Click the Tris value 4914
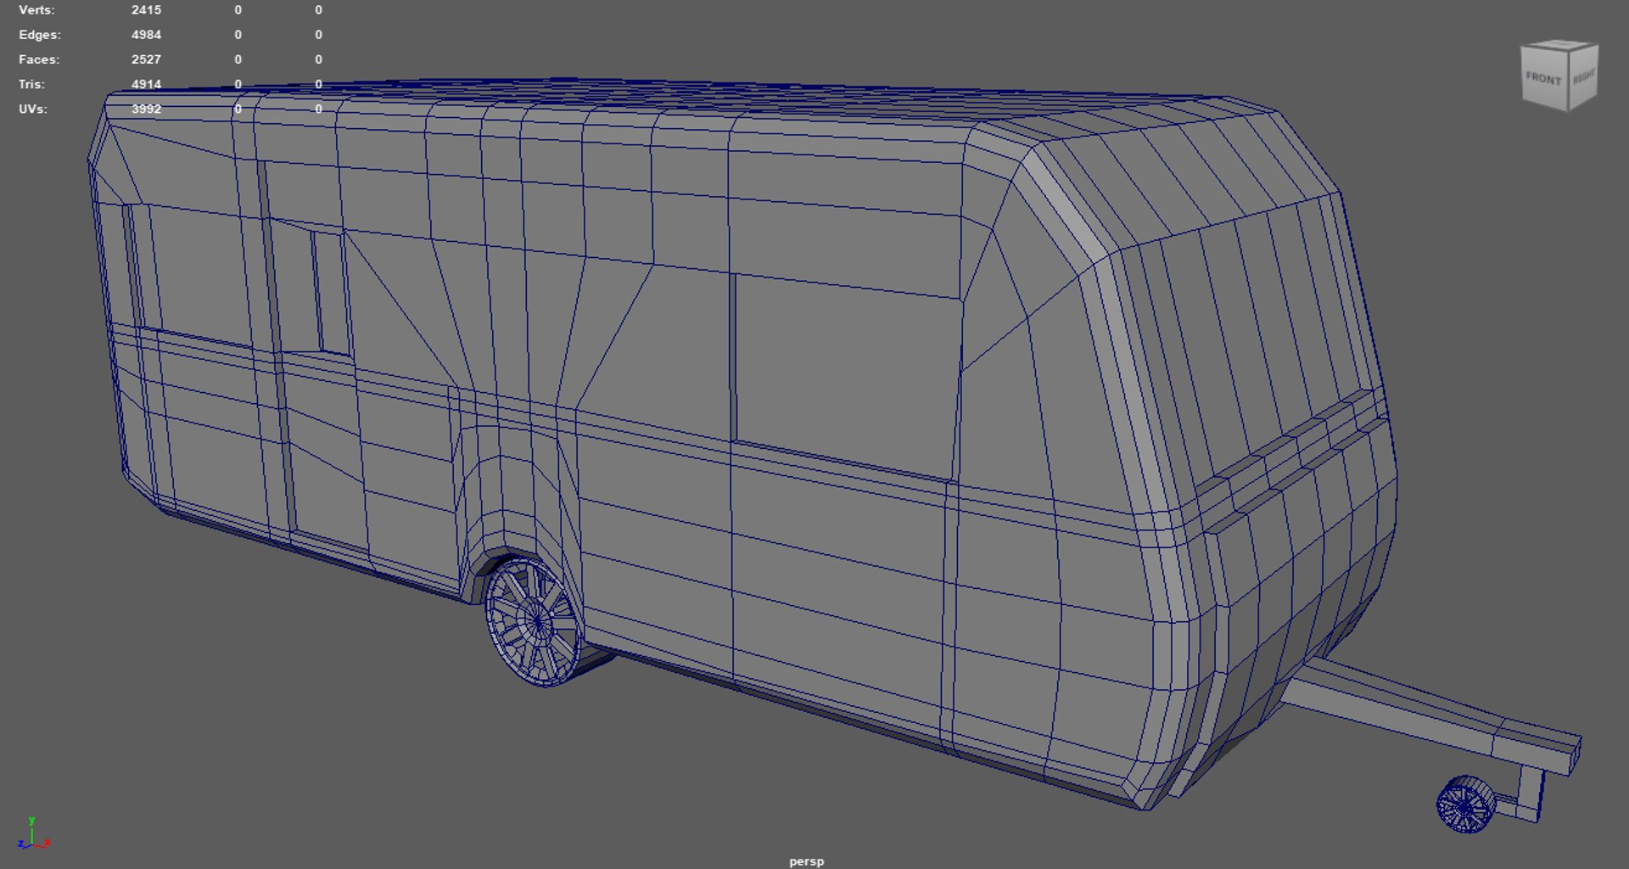1629x869 pixels. [x=146, y=84]
